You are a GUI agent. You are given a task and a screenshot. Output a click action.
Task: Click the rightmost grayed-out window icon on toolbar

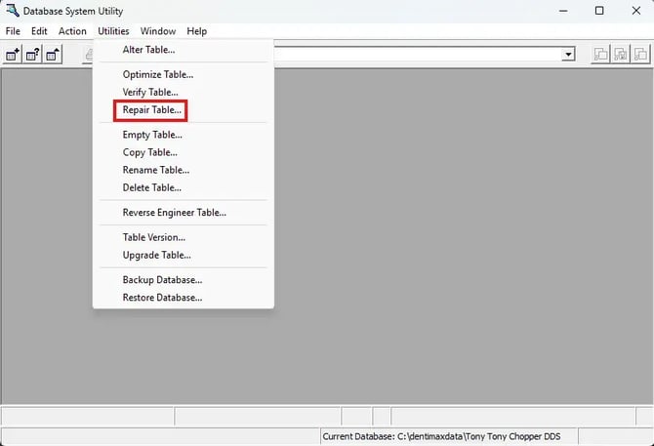click(640, 55)
